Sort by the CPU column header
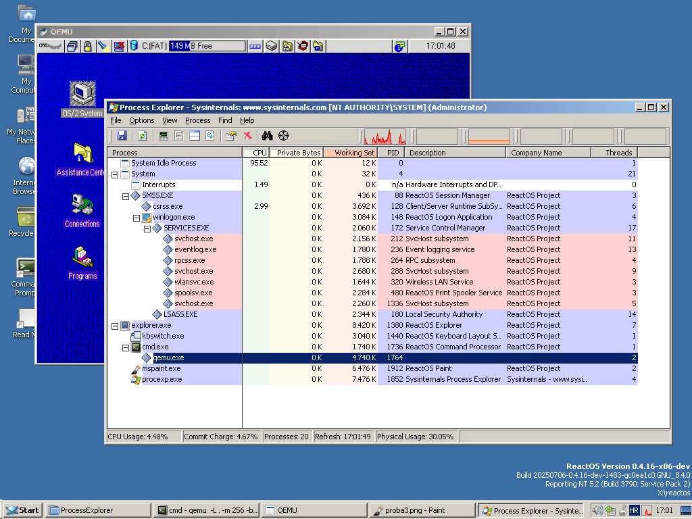The width and height of the screenshot is (692, 519). click(255, 153)
